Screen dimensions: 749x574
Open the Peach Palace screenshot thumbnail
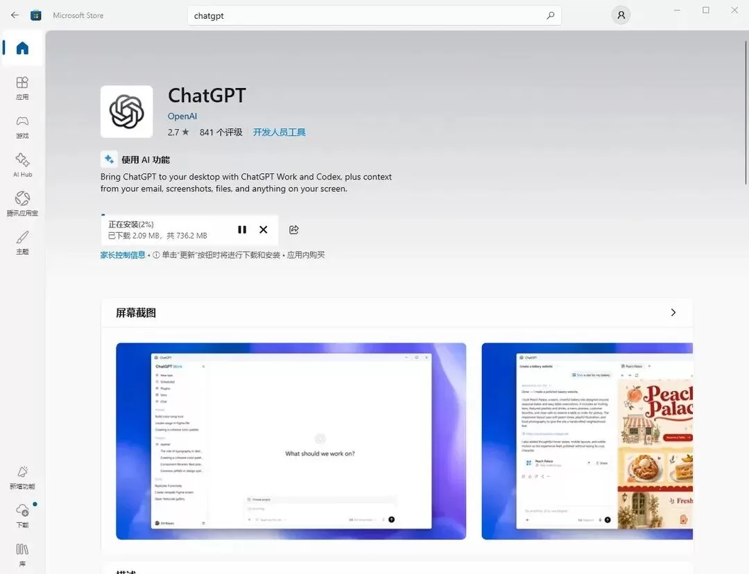587,441
